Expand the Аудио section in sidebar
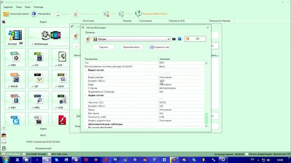Image resolution: width=291 pixels, height=163 pixels. point(43,129)
